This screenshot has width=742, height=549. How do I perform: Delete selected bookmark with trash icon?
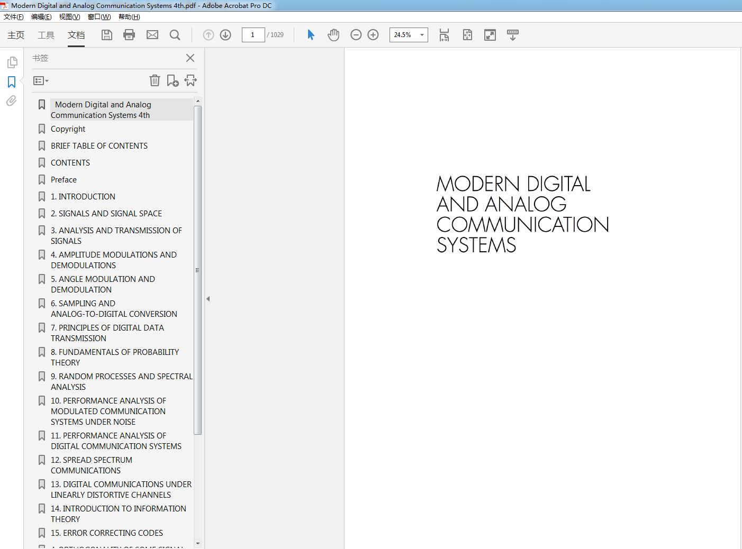[x=155, y=80]
